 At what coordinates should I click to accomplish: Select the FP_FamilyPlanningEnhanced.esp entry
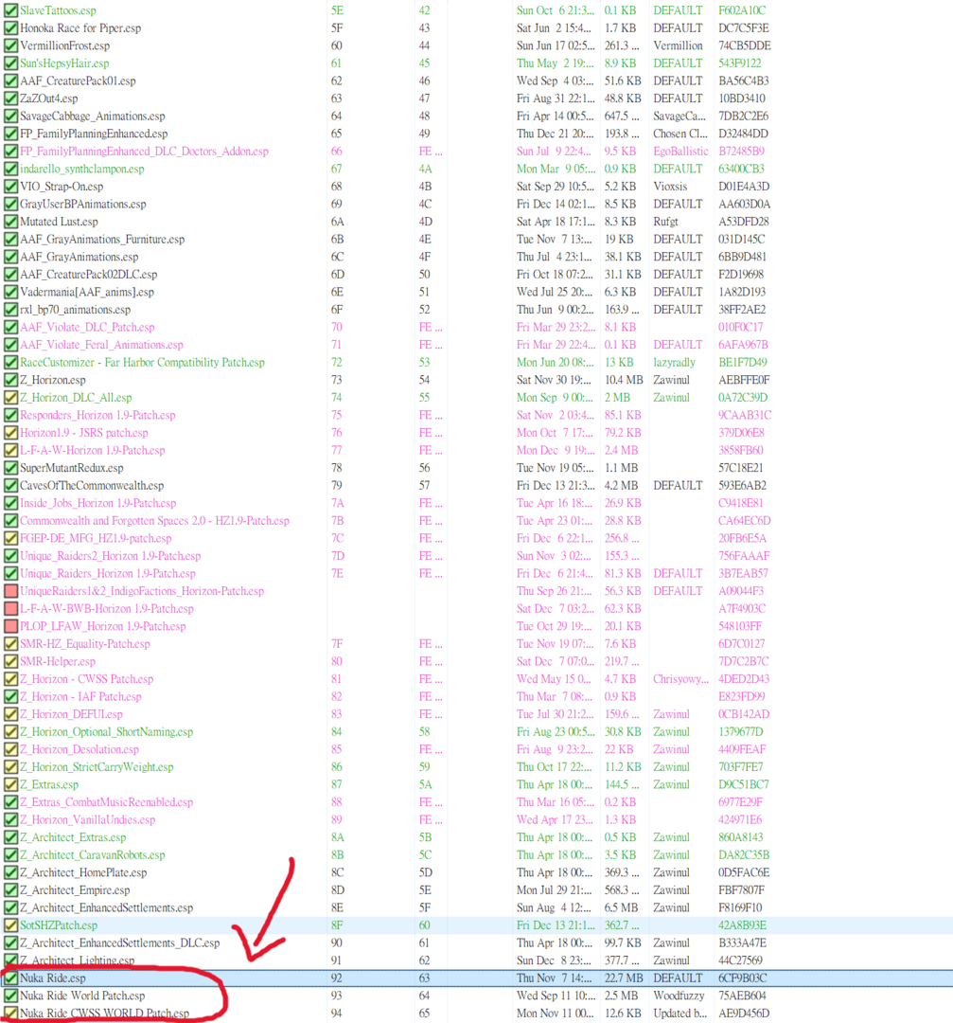94,134
